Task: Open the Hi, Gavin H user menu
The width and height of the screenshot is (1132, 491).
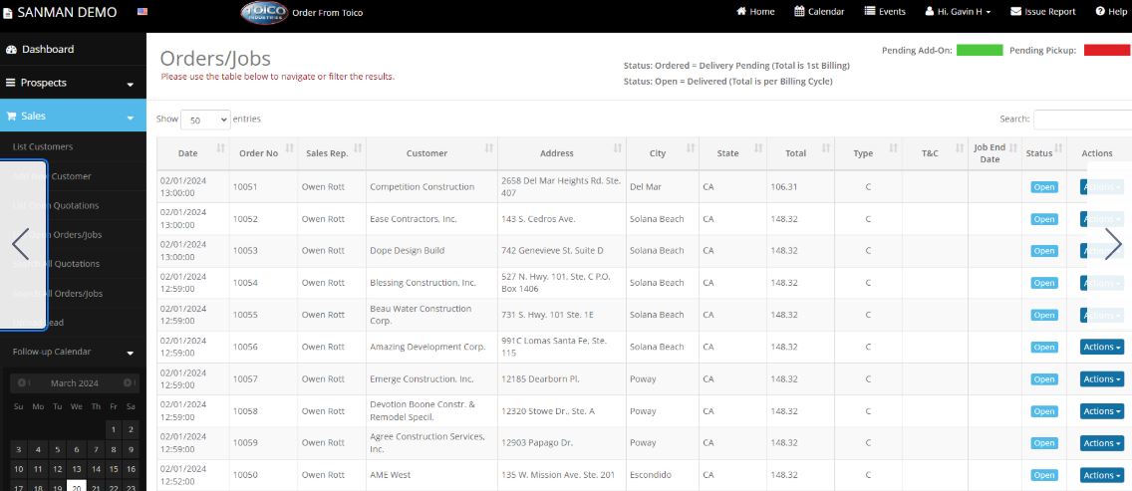Action: click(957, 12)
